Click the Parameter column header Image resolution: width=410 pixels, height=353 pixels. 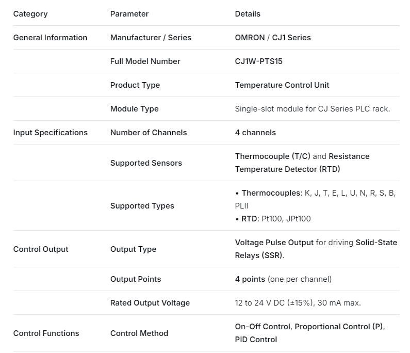coord(129,14)
